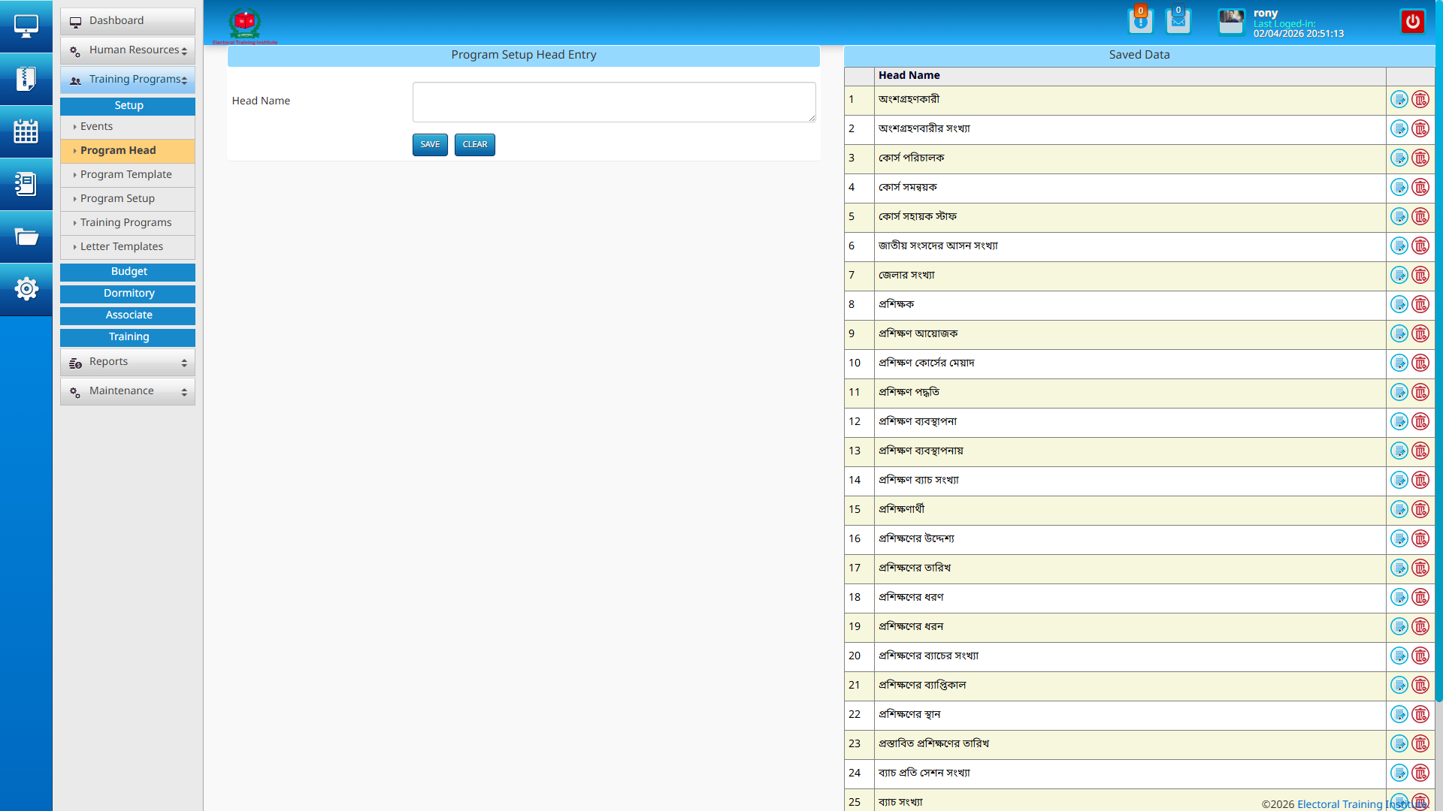Delete row 3 কোর্স পরিচালক entry
Image resolution: width=1443 pixels, height=811 pixels.
[x=1420, y=158]
